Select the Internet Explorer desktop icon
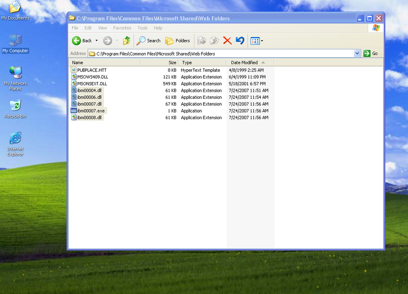The image size is (408, 294). pyautogui.click(x=15, y=144)
